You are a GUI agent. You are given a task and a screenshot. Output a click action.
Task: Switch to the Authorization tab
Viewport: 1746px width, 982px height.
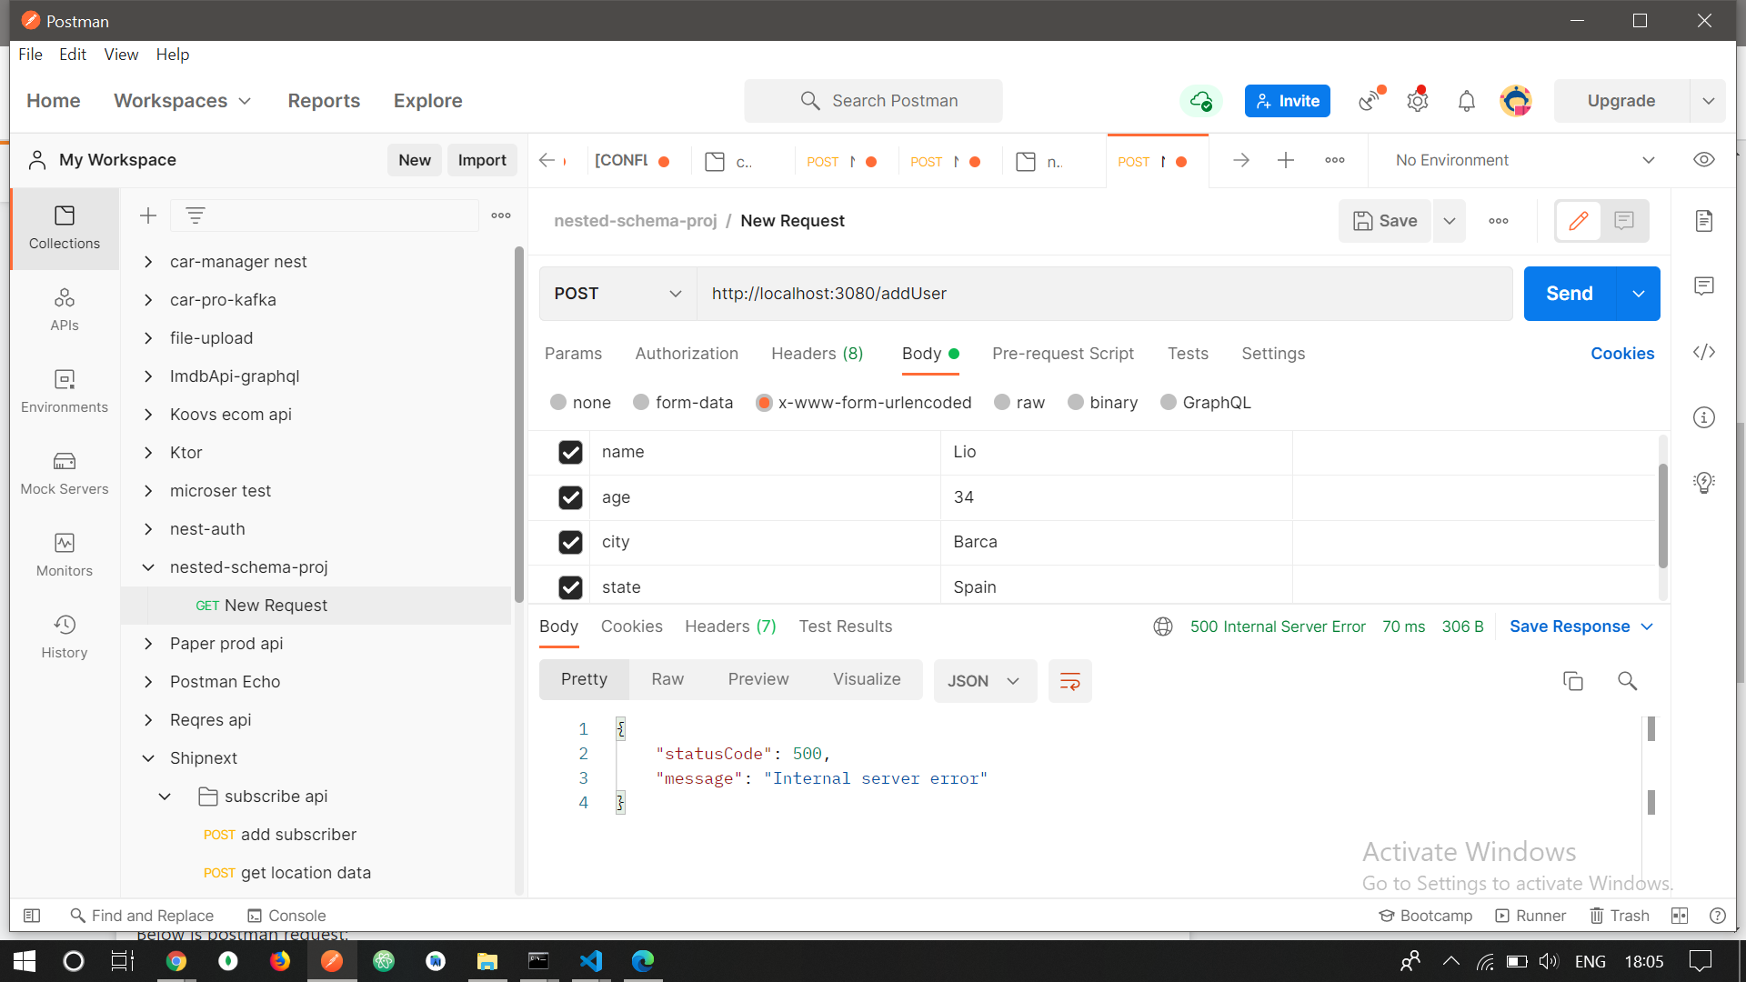[687, 354]
